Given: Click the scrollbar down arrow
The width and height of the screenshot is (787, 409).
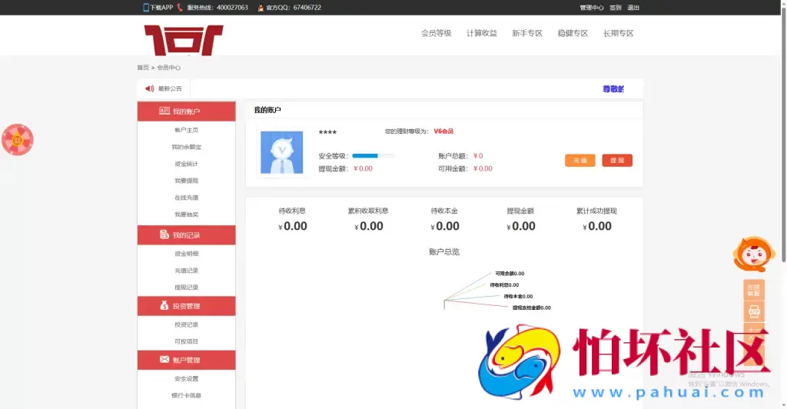Looking at the screenshot, I should 783,405.
